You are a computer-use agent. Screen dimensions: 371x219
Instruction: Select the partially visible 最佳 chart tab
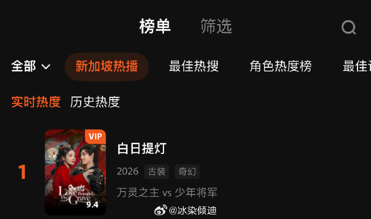[357, 66]
